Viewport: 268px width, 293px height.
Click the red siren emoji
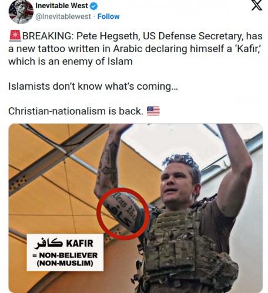click(x=15, y=36)
